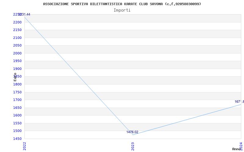244x152 pixels.
Task: Click the 2100 y-axis tick label
Action: (17, 38)
